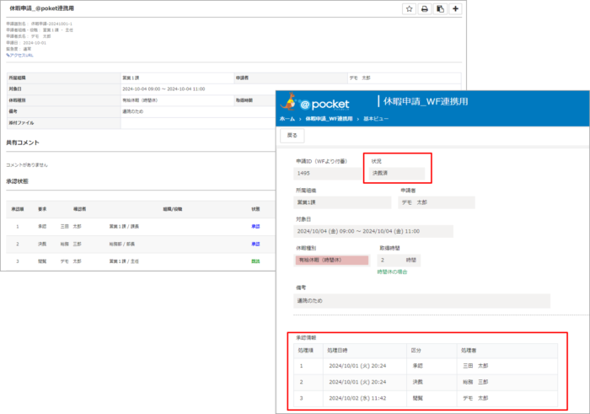590x414 pixels.
Task: Click the 確認者 column header
Action: 79,209
